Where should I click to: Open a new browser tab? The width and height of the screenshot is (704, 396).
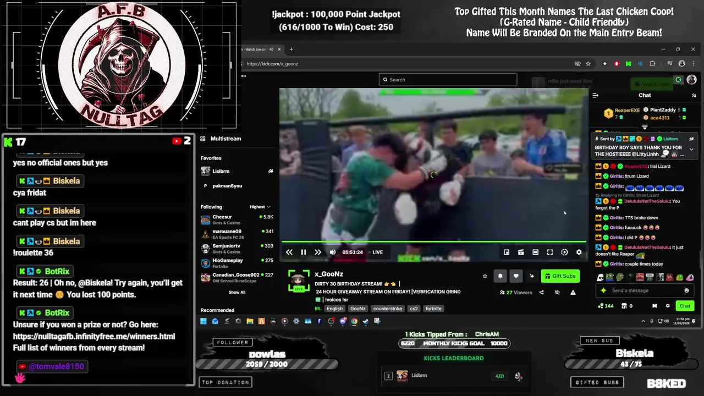(x=291, y=50)
